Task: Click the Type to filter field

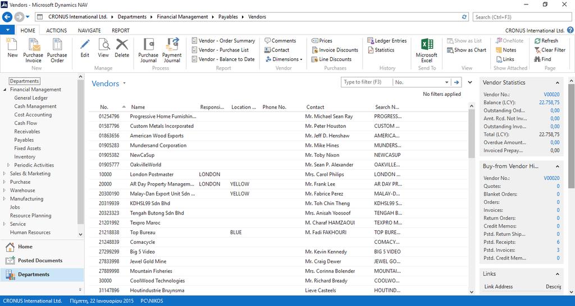Action: pos(367,82)
